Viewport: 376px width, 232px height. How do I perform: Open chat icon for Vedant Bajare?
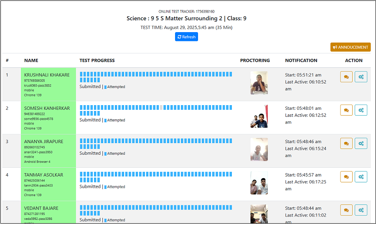pos(346,210)
